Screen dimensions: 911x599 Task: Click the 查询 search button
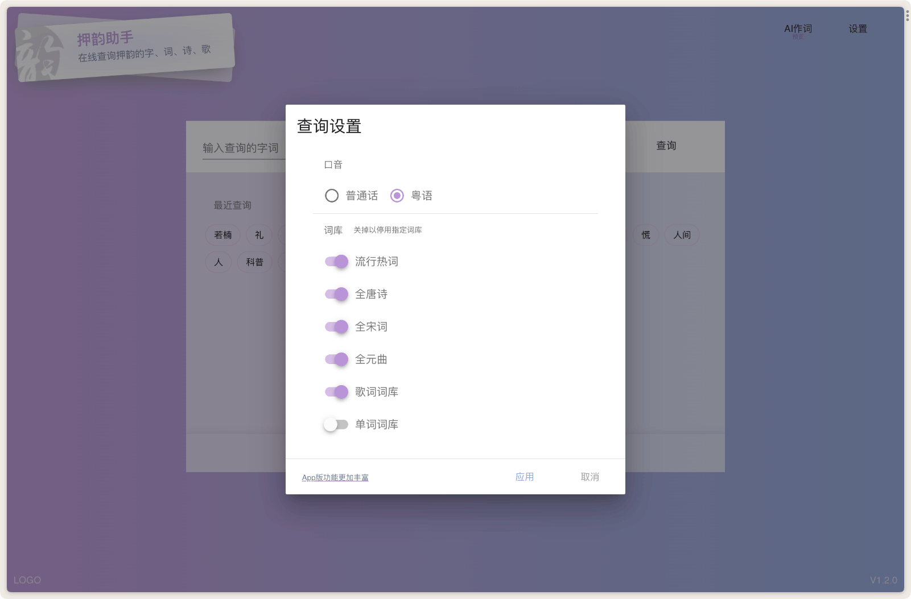(x=666, y=146)
